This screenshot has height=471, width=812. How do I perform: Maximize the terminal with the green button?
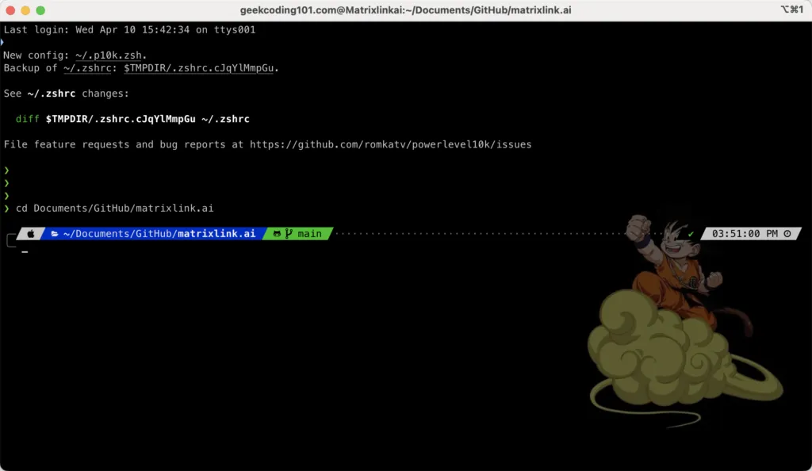[x=40, y=10]
